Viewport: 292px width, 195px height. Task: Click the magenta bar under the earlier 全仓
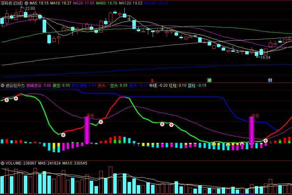click(x=87, y=130)
